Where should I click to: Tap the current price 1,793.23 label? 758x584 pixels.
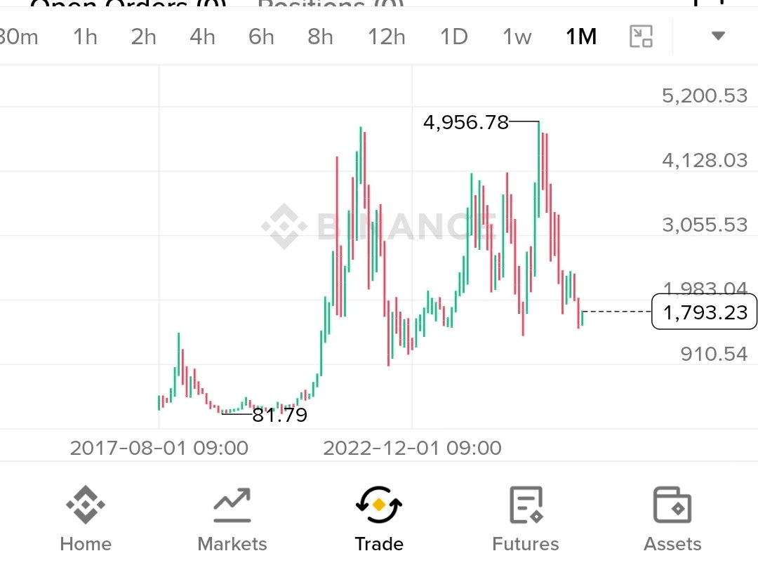pyautogui.click(x=705, y=312)
